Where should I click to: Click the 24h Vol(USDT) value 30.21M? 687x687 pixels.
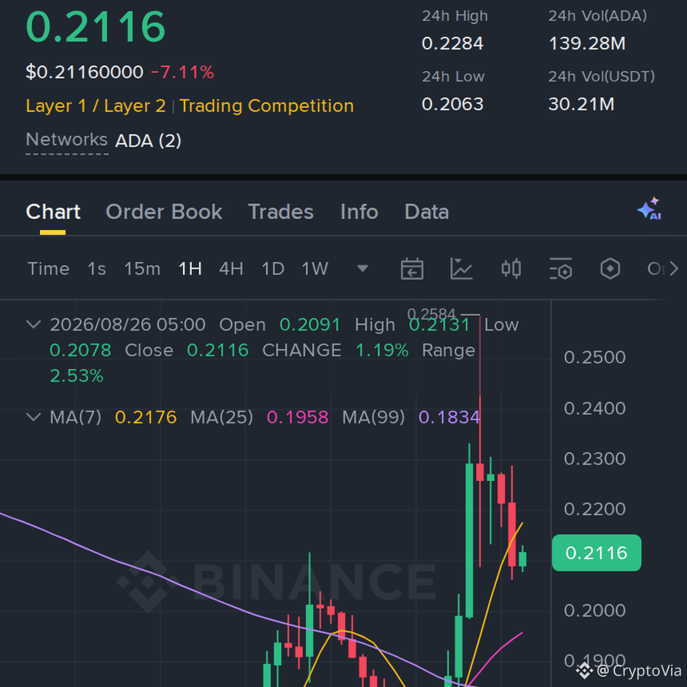pos(581,104)
